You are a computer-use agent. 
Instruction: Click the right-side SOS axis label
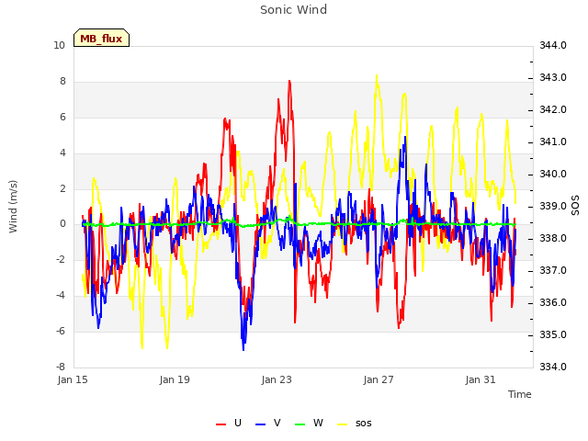[x=575, y=206]
